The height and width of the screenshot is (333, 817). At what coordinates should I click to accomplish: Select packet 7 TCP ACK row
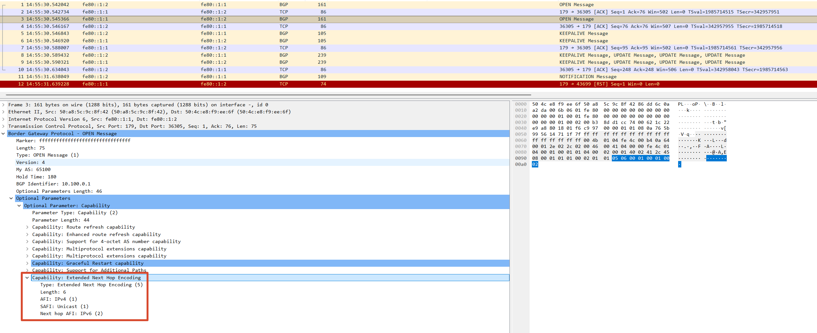pos(408,48)
